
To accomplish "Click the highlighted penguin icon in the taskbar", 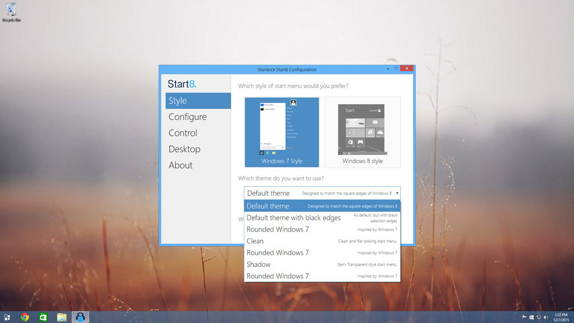I will (80, 317).
